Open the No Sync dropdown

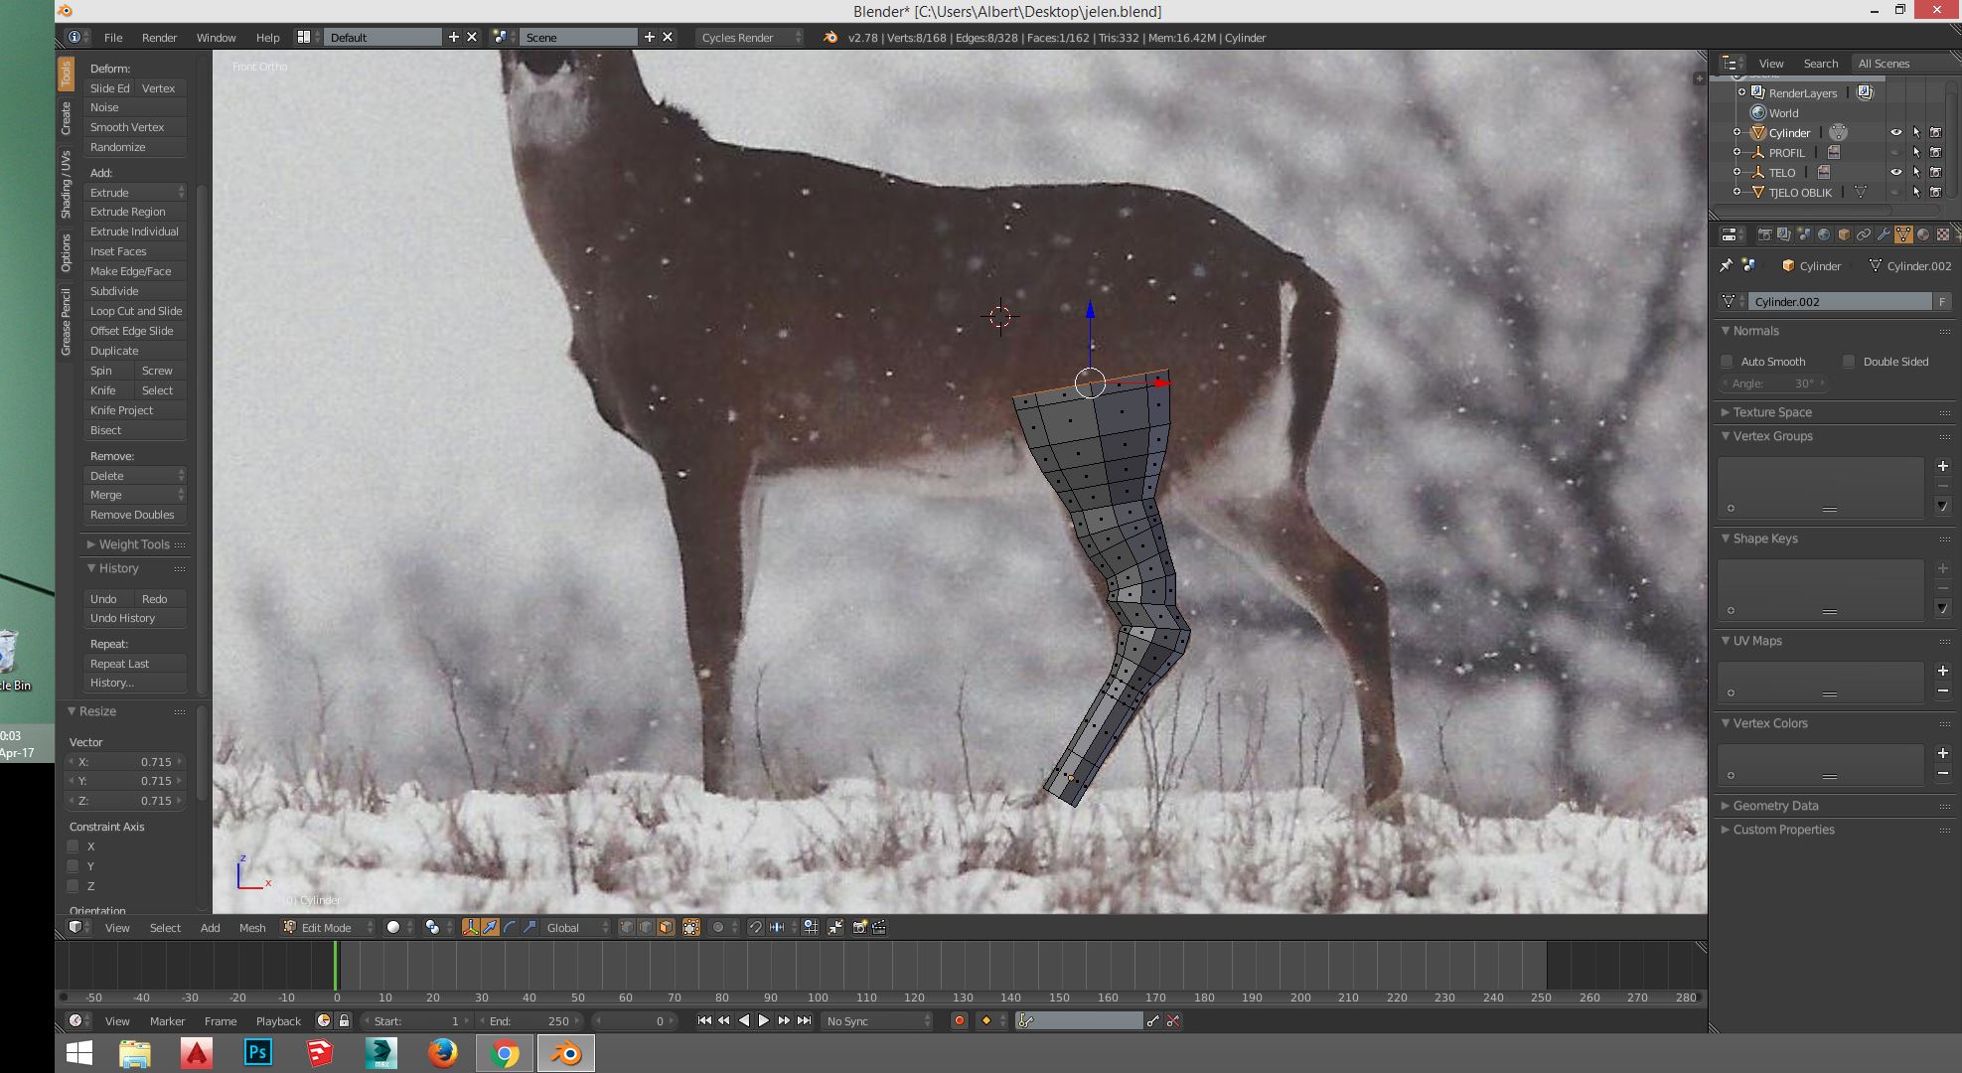point(878,1020)
